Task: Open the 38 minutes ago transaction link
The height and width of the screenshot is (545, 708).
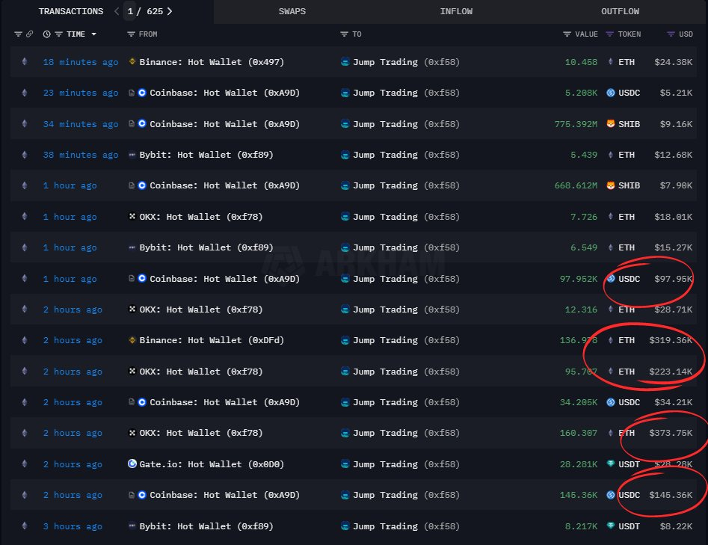Action: (81, 155)
